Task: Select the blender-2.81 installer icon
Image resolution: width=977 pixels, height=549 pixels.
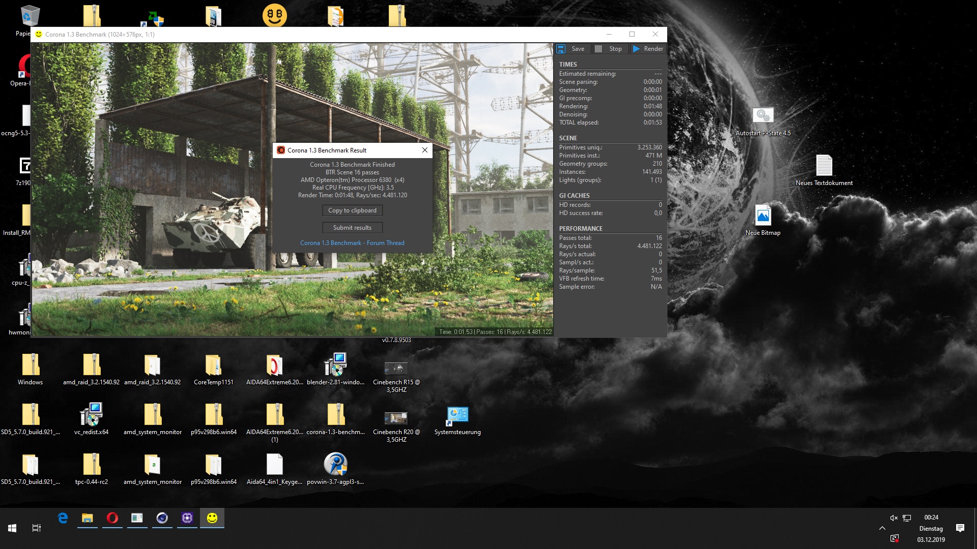Action: pyautogui.click(x=335, y=366)
